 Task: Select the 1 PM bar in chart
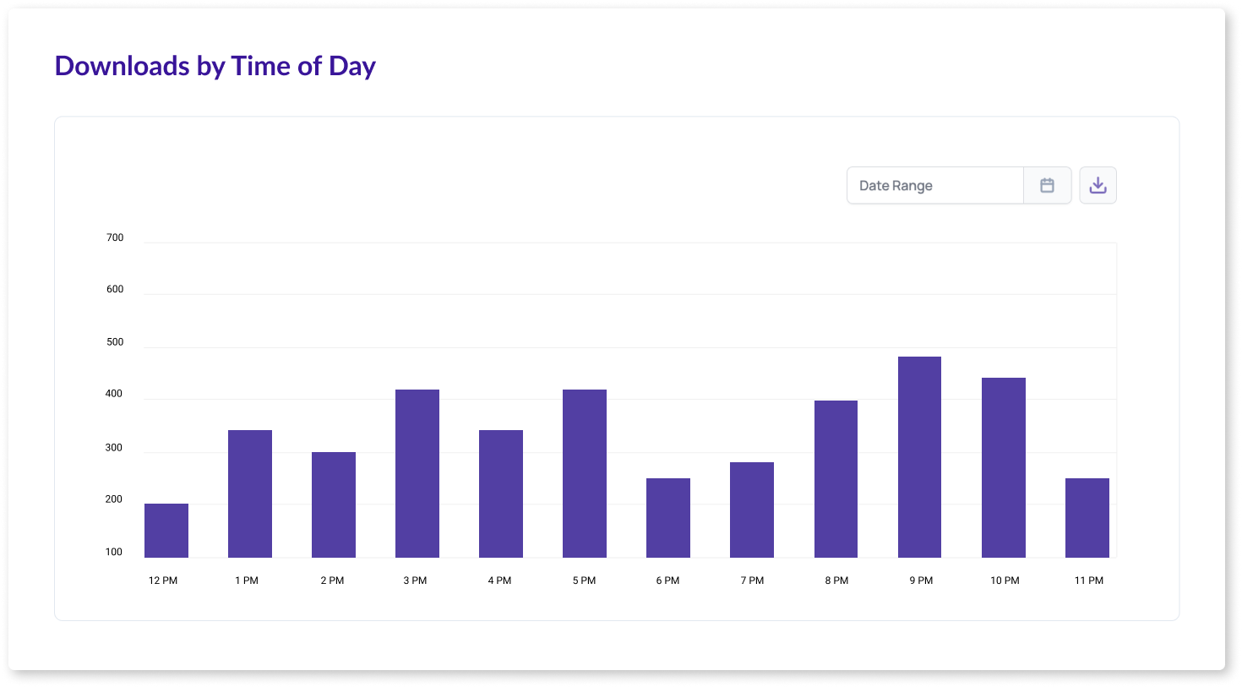250,494
